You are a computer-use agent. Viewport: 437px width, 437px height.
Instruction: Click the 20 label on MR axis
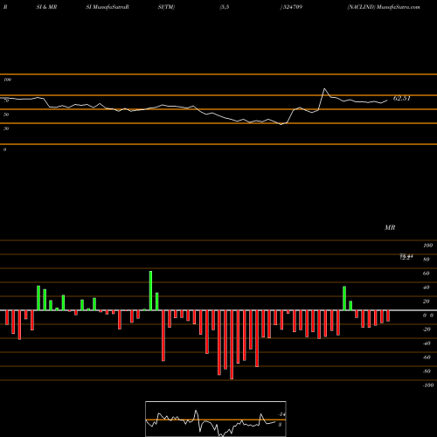(427, 302)
